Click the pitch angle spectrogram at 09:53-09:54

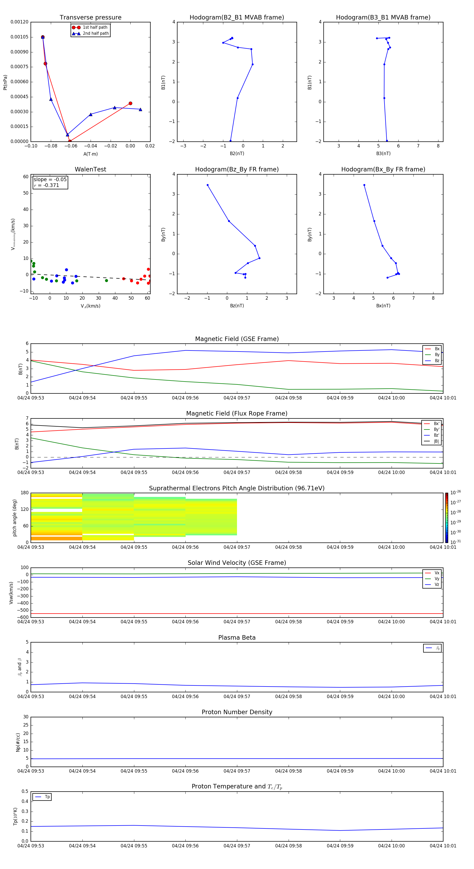pyautogui.click(x=56, y=517)
